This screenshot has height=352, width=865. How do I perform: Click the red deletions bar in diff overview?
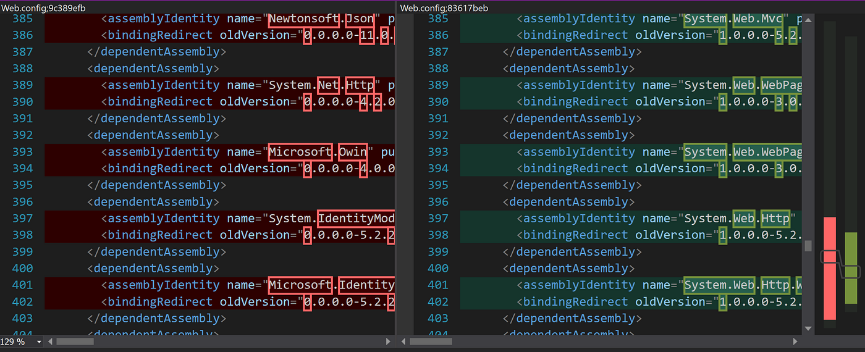[830, 268]
